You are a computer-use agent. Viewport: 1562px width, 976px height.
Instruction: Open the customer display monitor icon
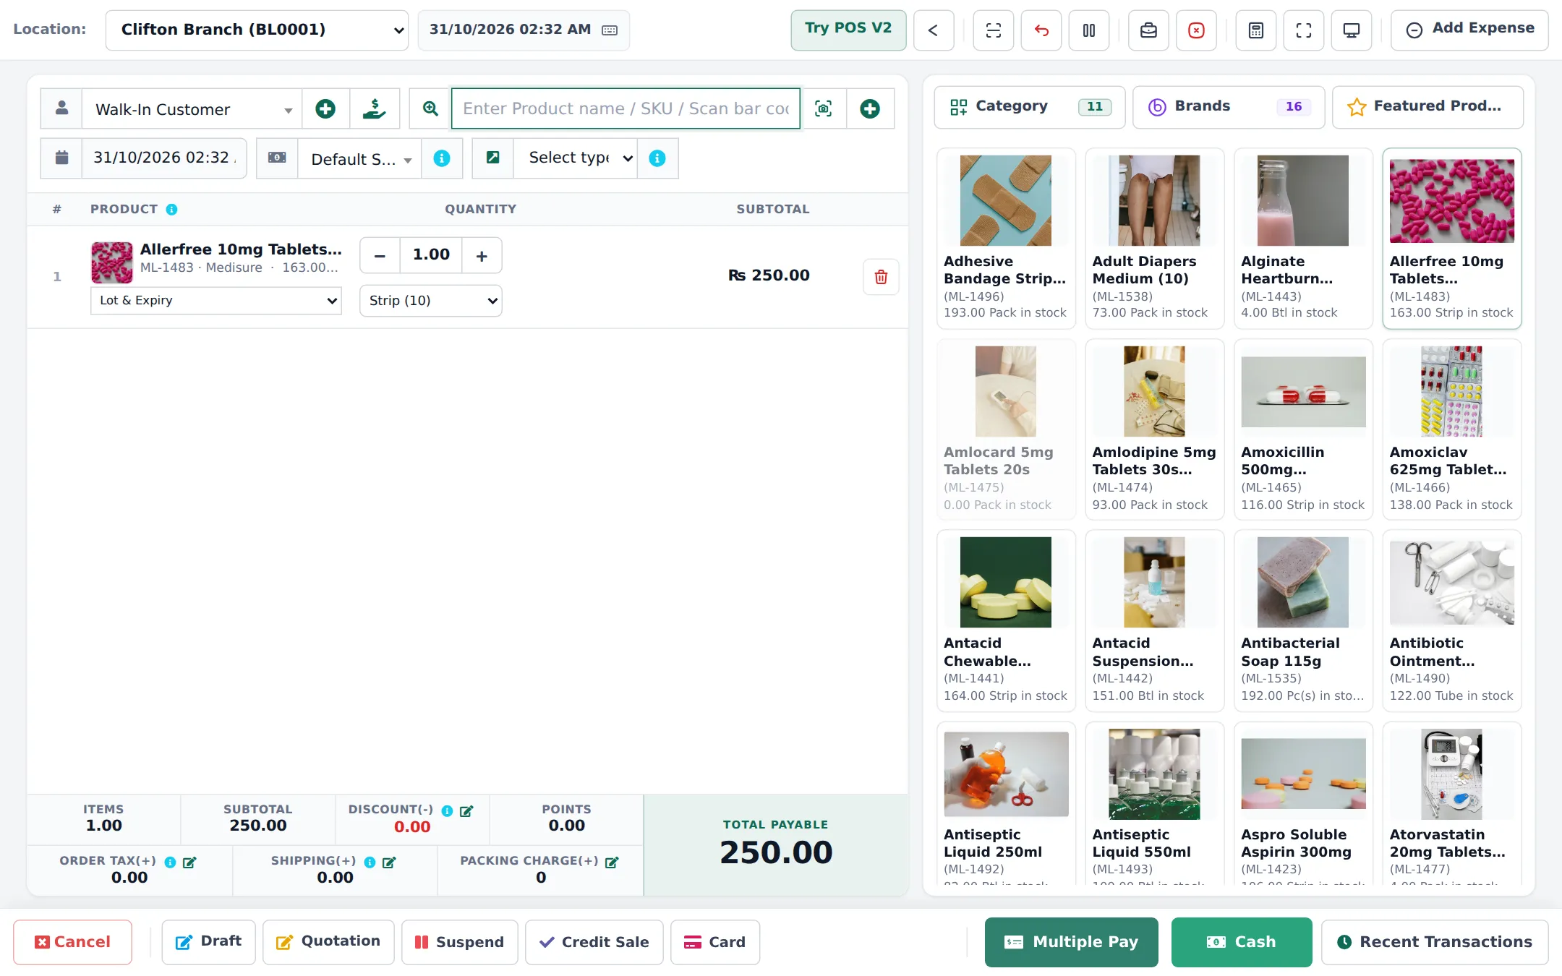pos(1351,30)
